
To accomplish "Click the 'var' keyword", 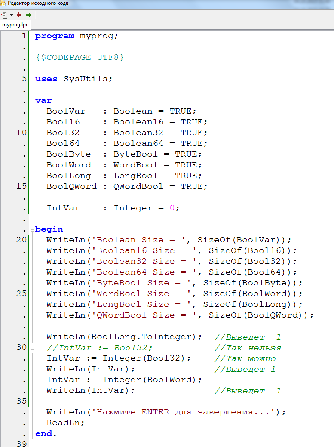I will (x=43, y=101).
